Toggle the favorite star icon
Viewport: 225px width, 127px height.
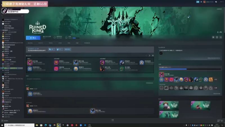(221, 37)
